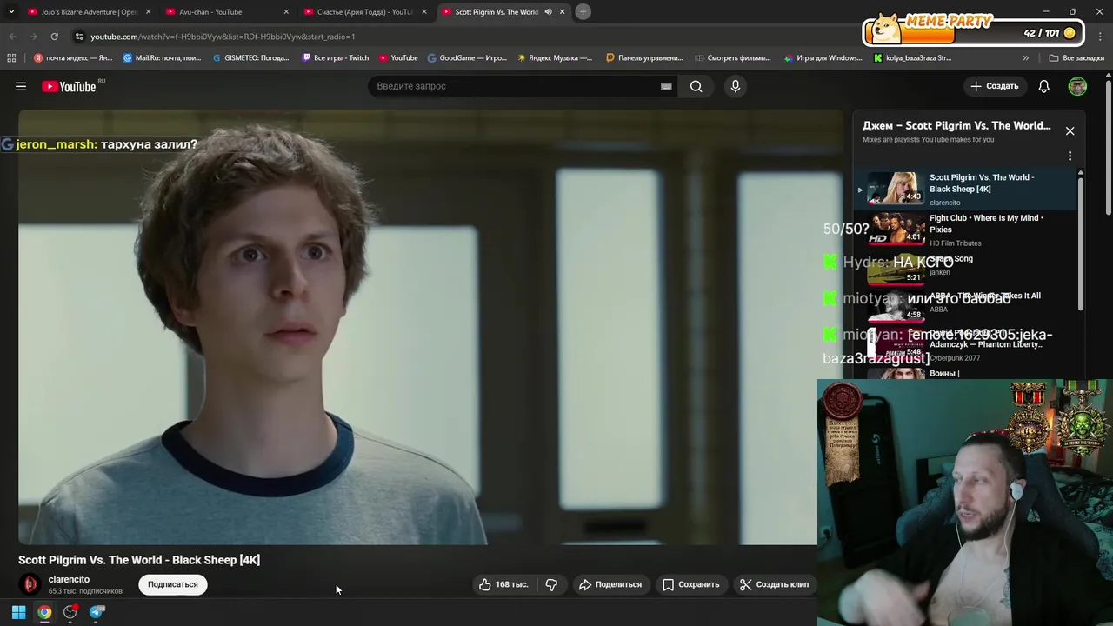Open a new Chrome tab
The height and width of the screenshot is (626, 1113).
pos(583,11)
